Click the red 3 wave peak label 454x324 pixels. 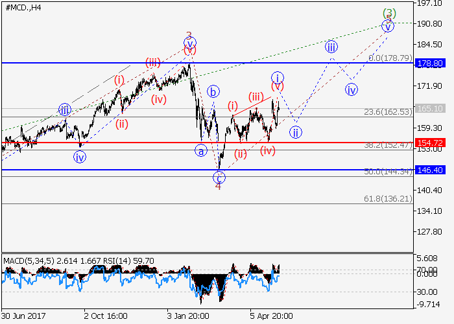click(x=189, y=36)
